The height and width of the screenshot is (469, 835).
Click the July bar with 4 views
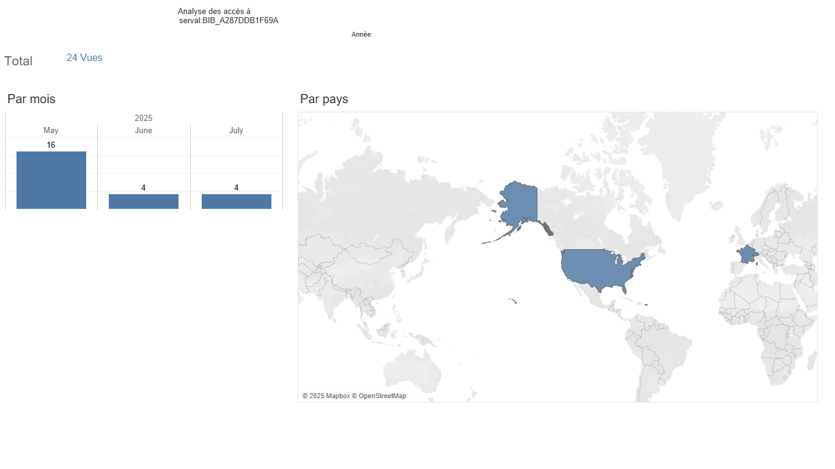tap(237, 202)
